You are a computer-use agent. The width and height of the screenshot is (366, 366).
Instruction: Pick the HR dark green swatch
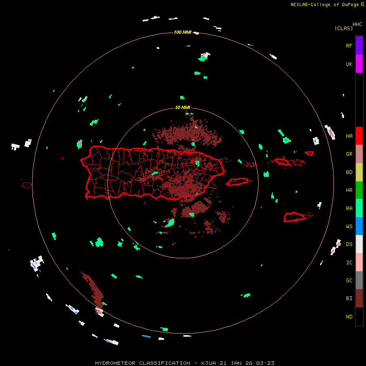click(359, 190)
